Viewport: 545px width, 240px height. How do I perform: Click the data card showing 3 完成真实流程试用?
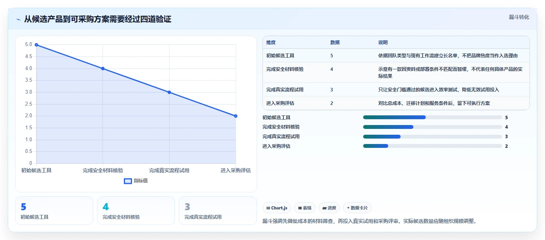(218, 211)
